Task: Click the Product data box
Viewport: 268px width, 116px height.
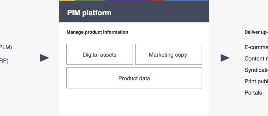Action: click(134, 78)
